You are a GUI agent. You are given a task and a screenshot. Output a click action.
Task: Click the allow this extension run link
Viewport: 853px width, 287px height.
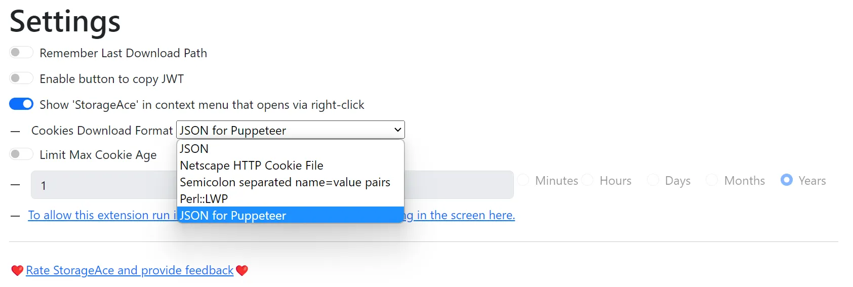pos(101,216)
